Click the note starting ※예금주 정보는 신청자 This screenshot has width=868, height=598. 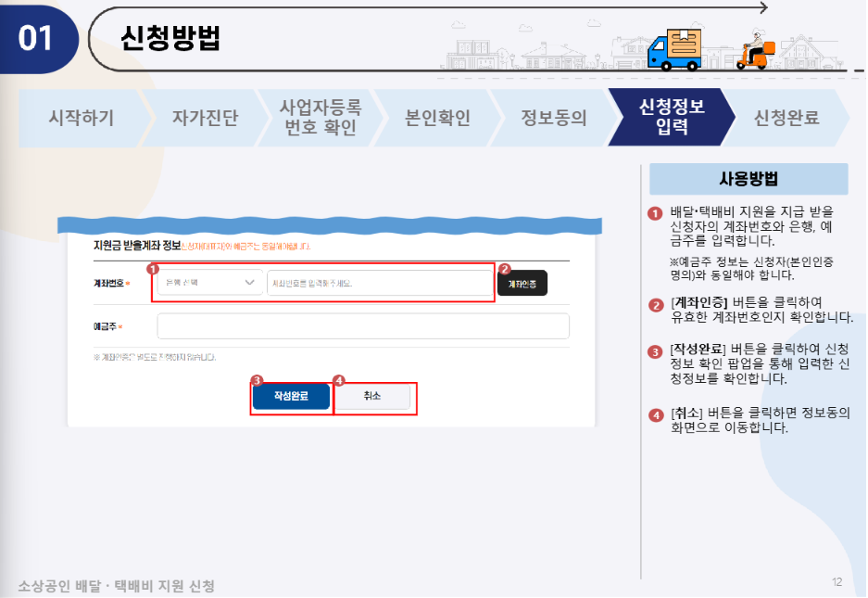tap(752, 268)
